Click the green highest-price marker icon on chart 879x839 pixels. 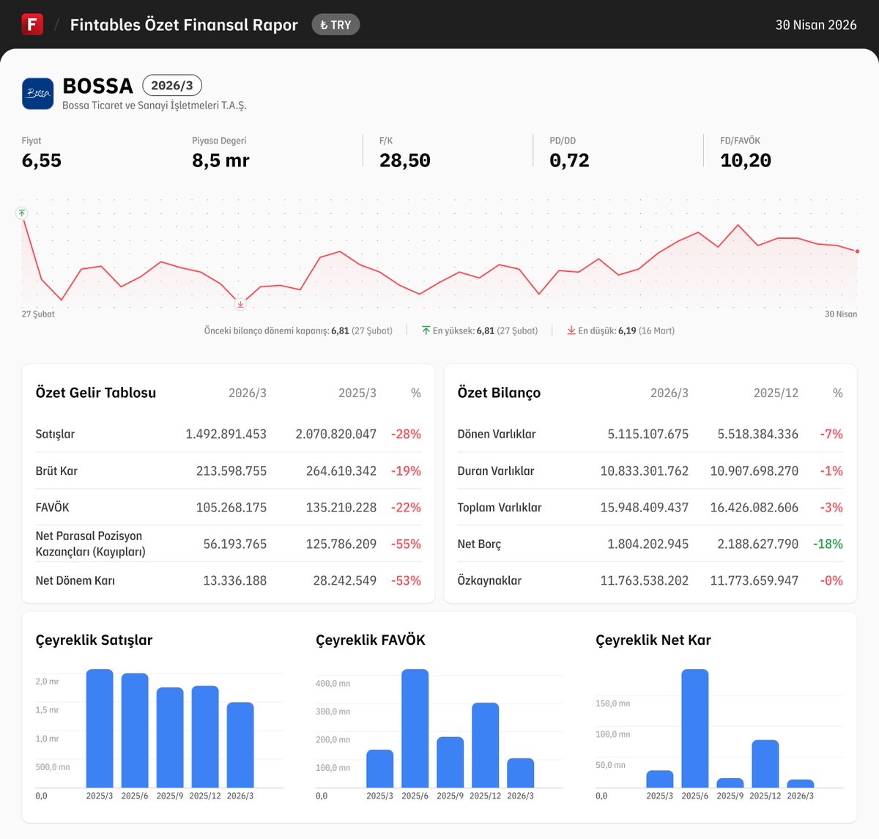coord(22,213)
